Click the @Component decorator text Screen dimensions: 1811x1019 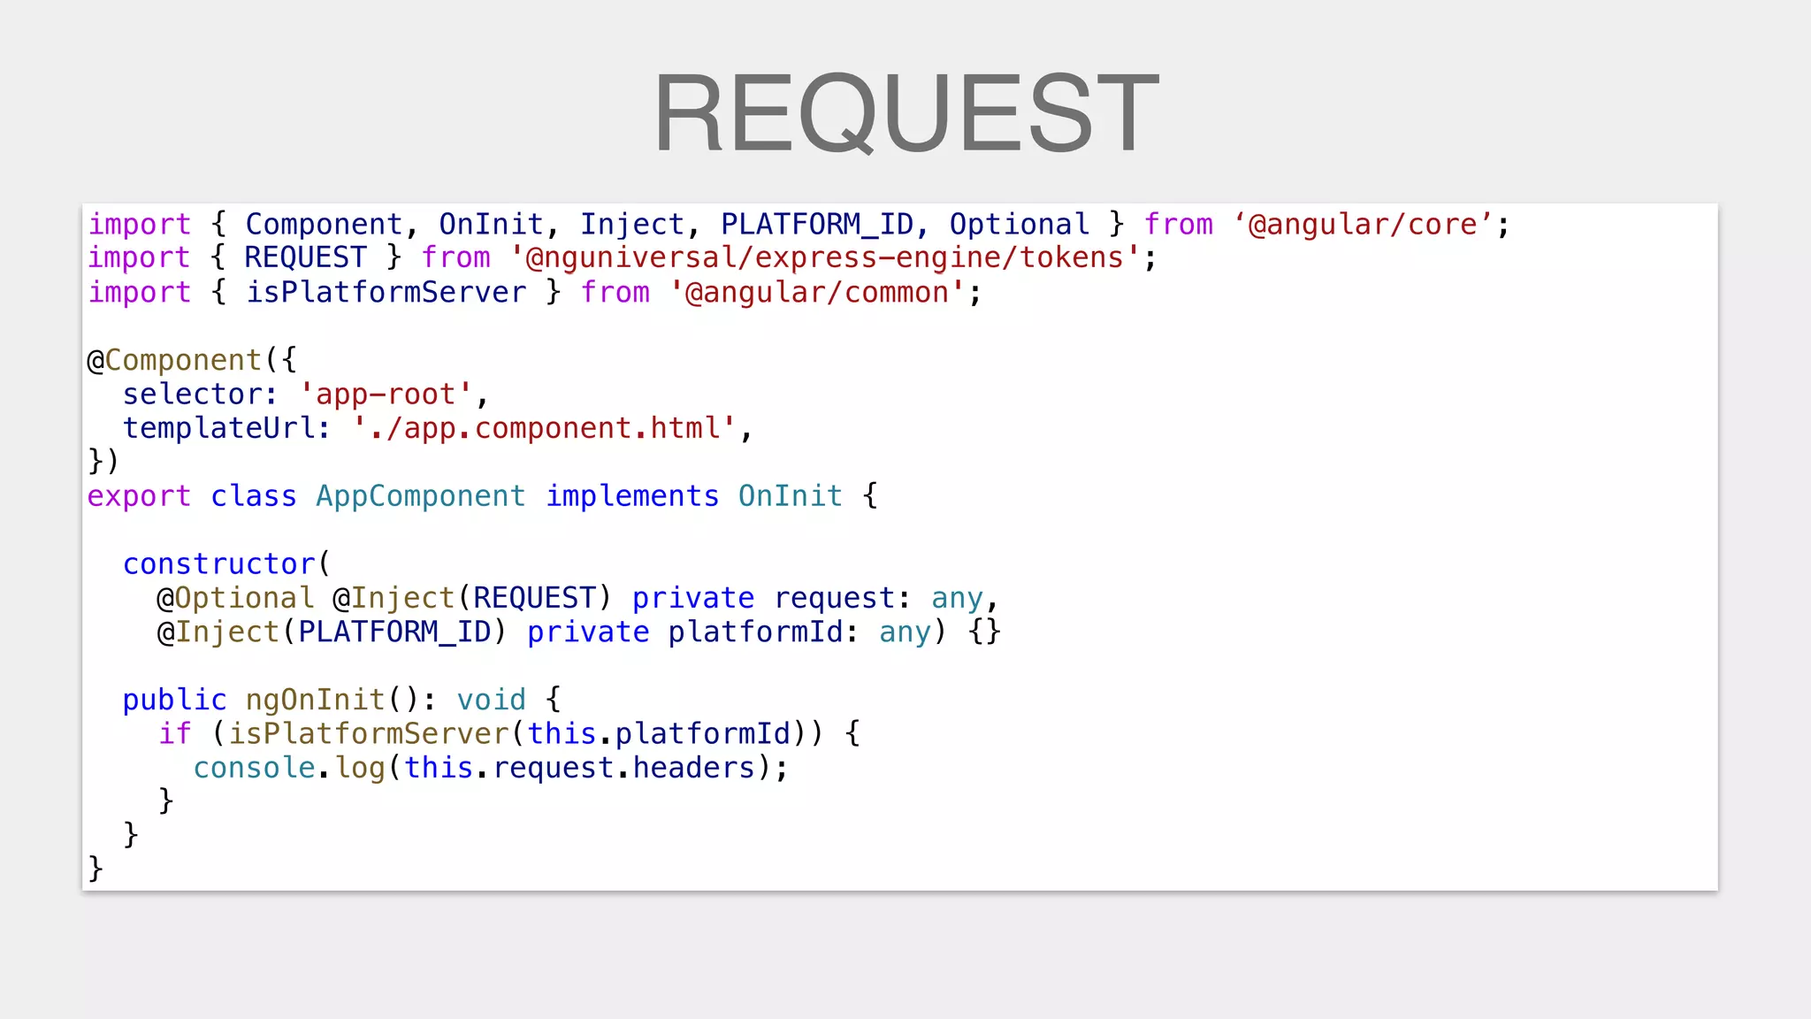pos(175,361)
